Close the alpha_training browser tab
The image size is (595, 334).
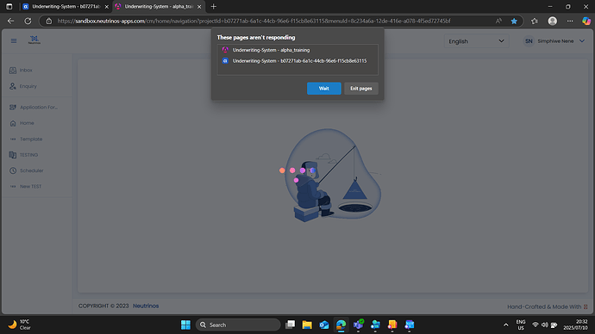199,7
